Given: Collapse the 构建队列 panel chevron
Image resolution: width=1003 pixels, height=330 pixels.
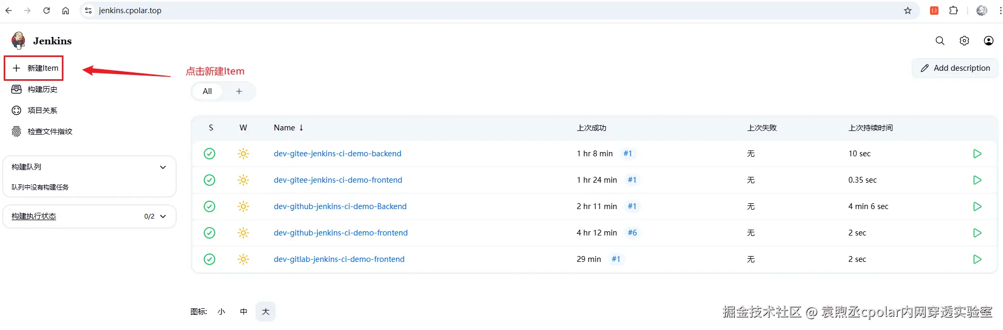Looking at the screenshot, I should 163,167.
